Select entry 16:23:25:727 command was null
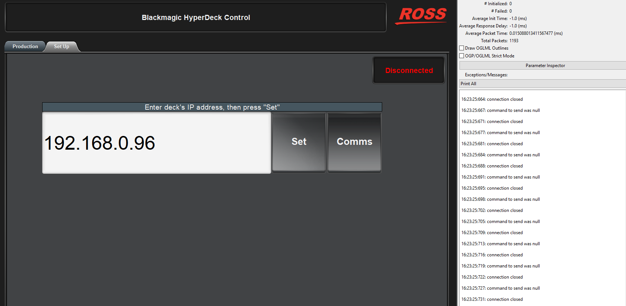Viewport: 626px width, 306px height. (x=501, y=288)
